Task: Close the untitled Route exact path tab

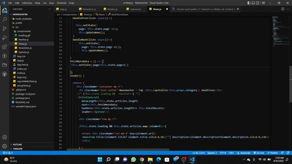Action: click(x=238, y=9)
